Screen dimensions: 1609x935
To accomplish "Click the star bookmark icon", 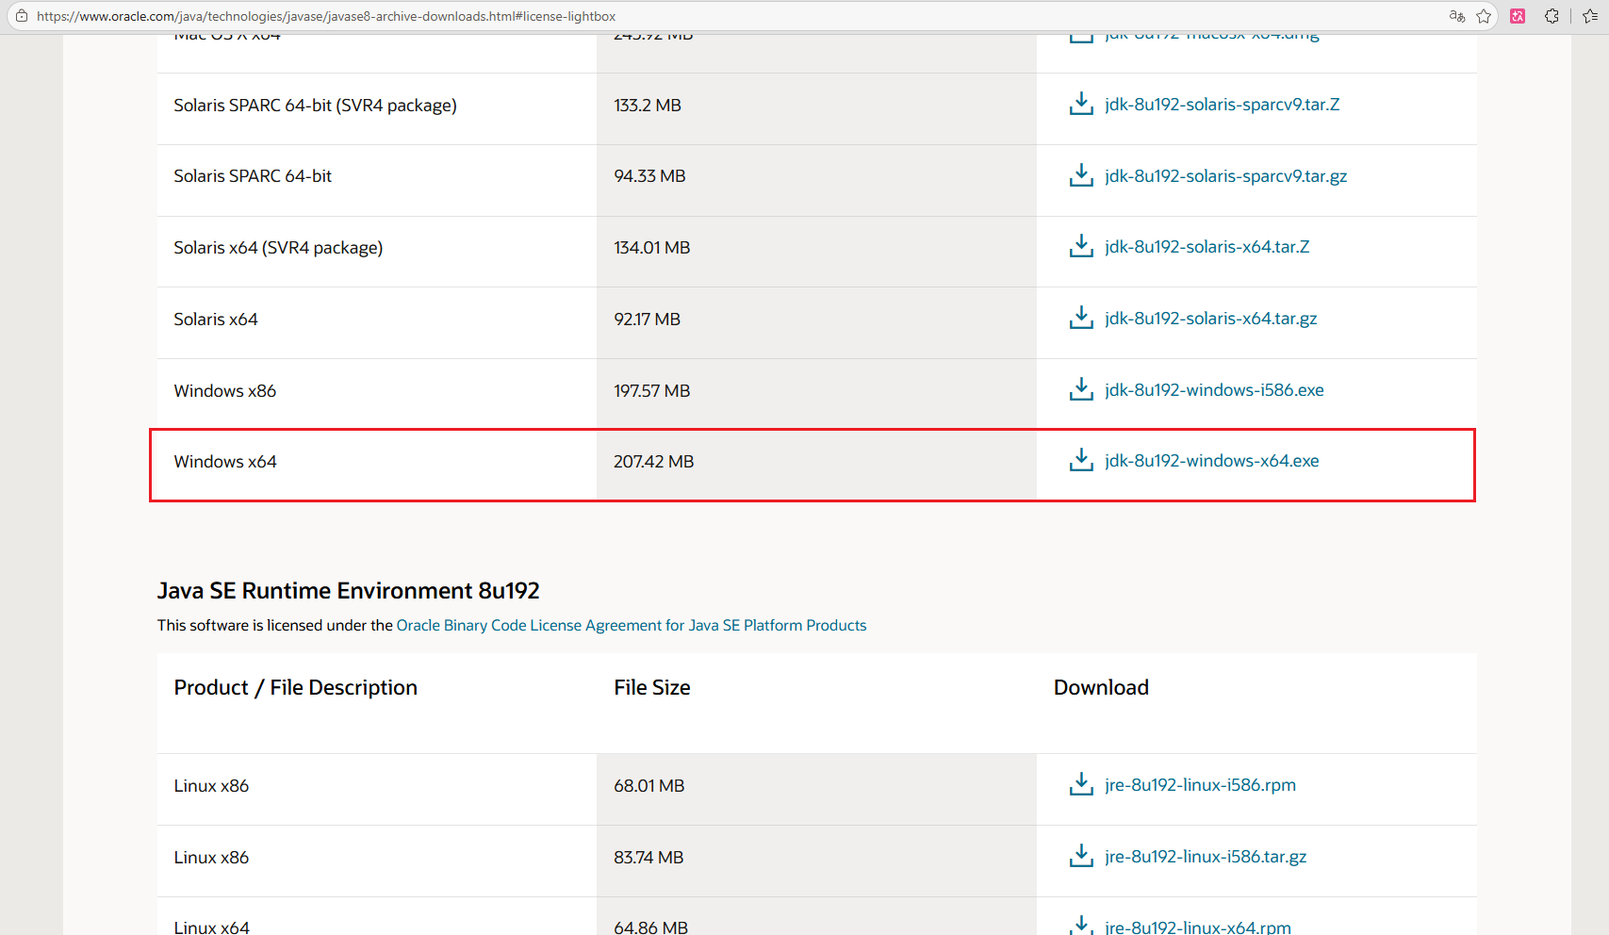I will click(1484, 16).
